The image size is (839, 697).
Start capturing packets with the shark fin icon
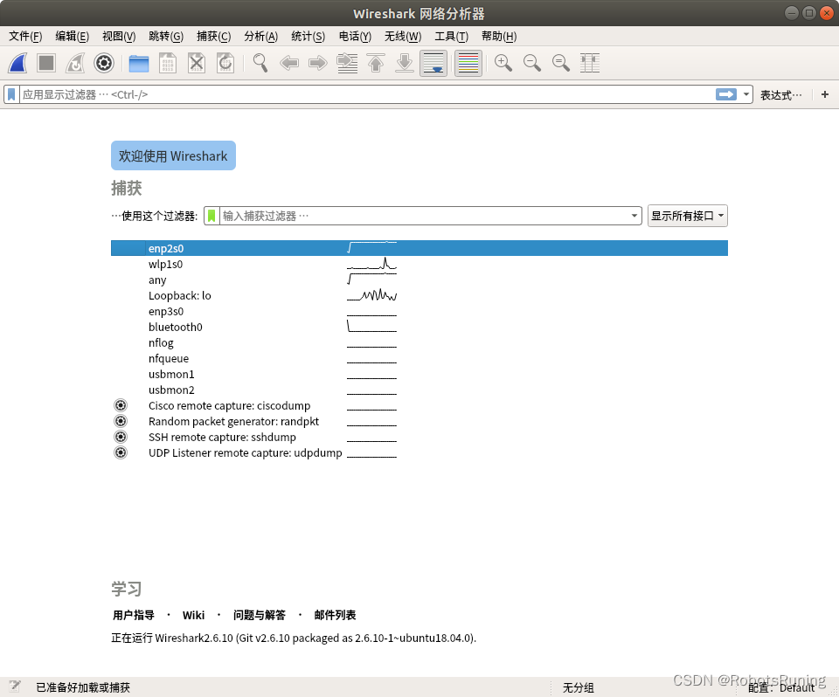(x=17, y=63)
